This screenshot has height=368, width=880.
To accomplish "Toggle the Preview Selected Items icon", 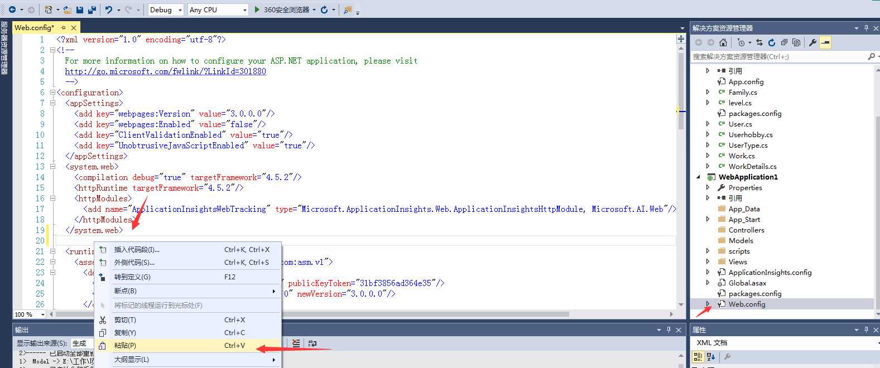I will 826,42.
